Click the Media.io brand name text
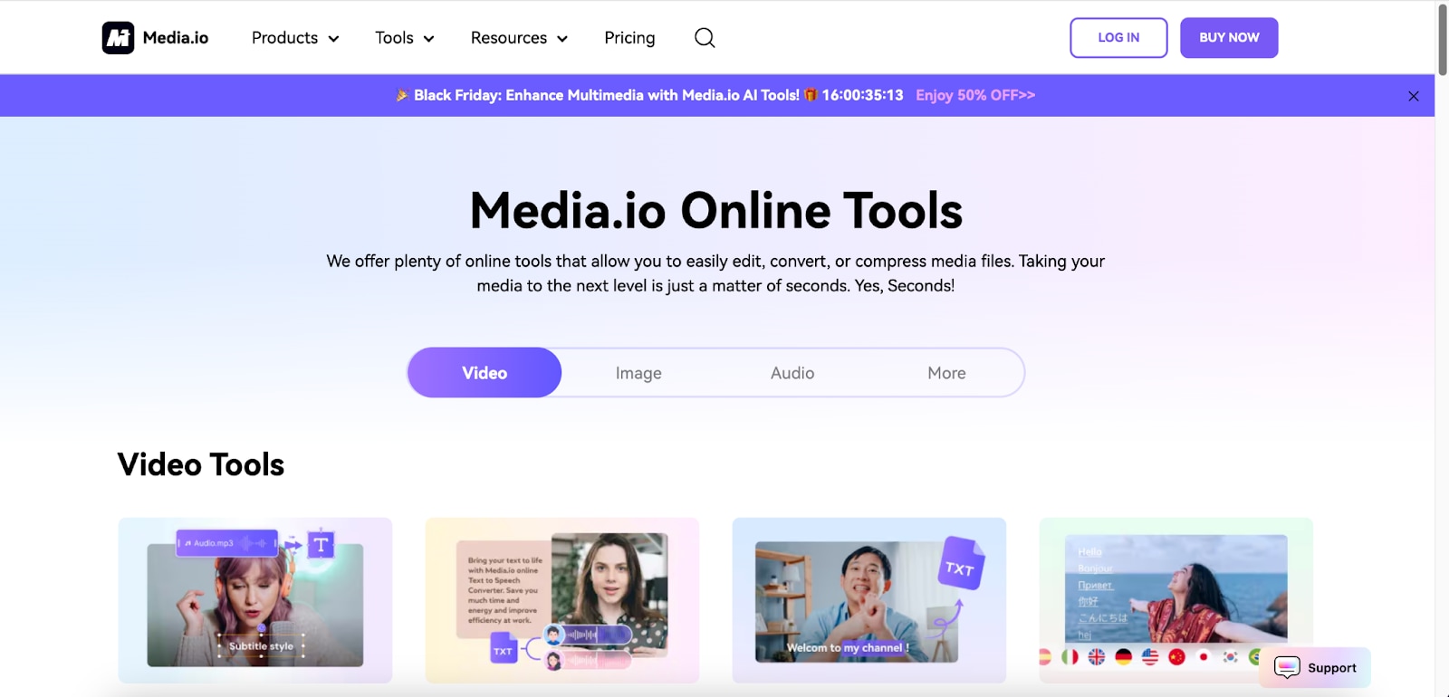 (x=176, y=38)
